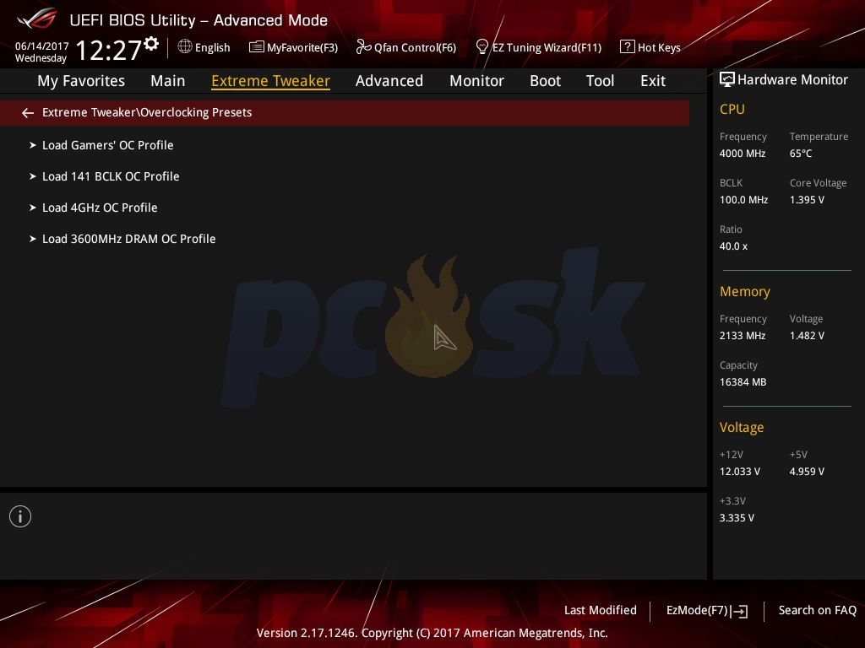Click the MyFavorite list icon
865x648 pixels.
(x=257, y=47)
